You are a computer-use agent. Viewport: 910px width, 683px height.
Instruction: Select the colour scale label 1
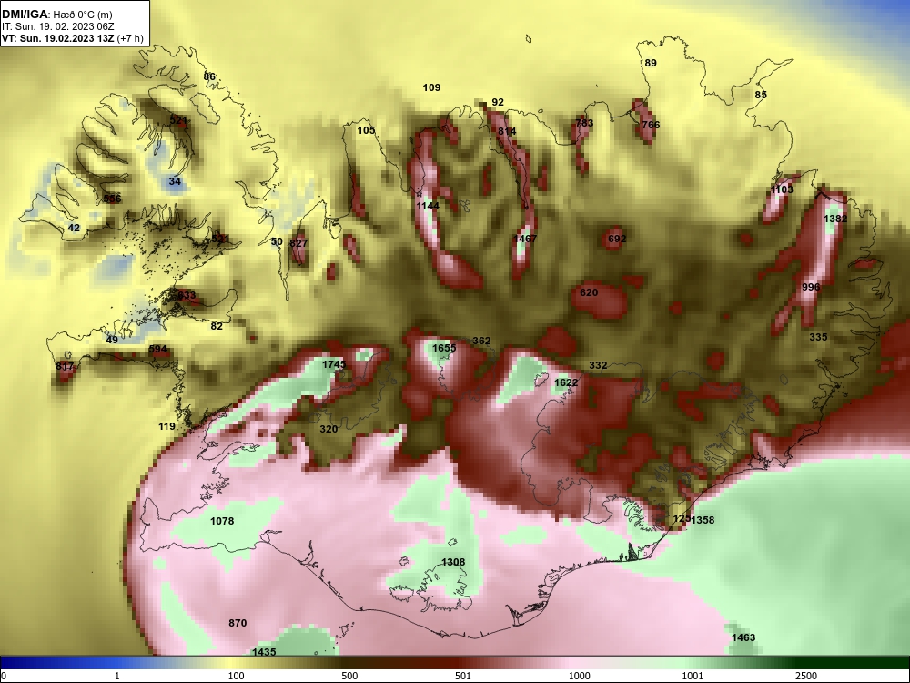117,676
